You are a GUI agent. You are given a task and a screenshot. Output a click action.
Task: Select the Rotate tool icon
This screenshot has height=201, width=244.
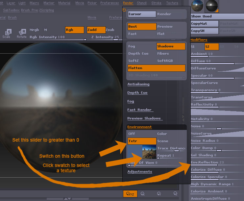point(21,34)
